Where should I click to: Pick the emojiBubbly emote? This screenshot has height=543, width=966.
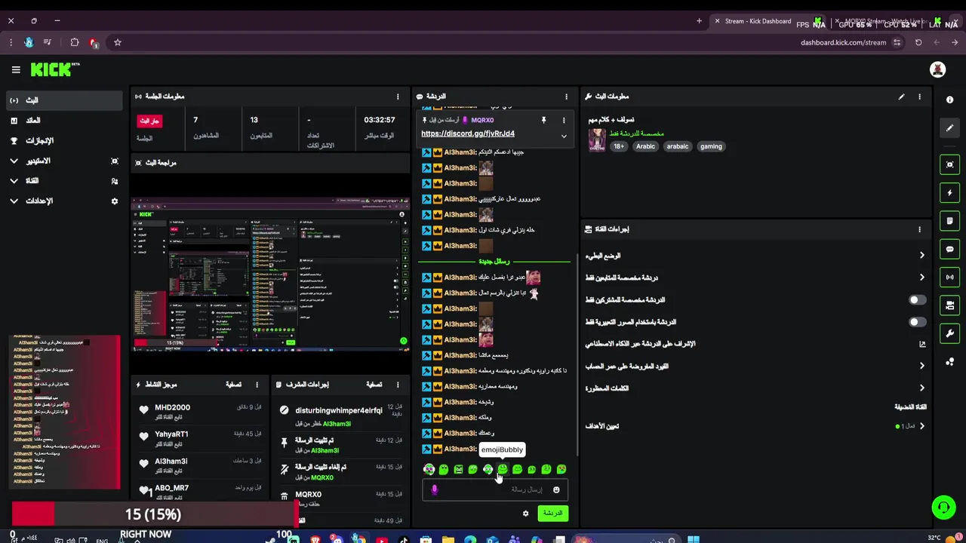tap(503, 470)
